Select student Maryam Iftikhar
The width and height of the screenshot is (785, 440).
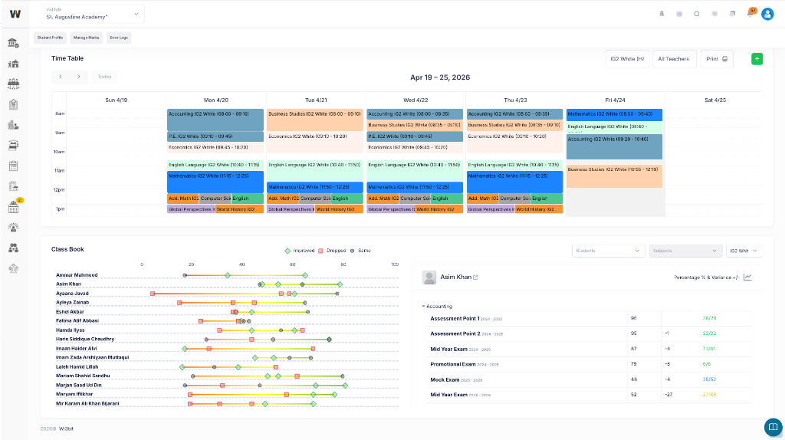tap(74, 395)
